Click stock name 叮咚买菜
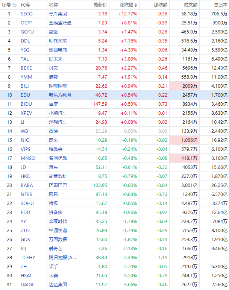Screen dimensions: 229x290 tap(58, 41)
